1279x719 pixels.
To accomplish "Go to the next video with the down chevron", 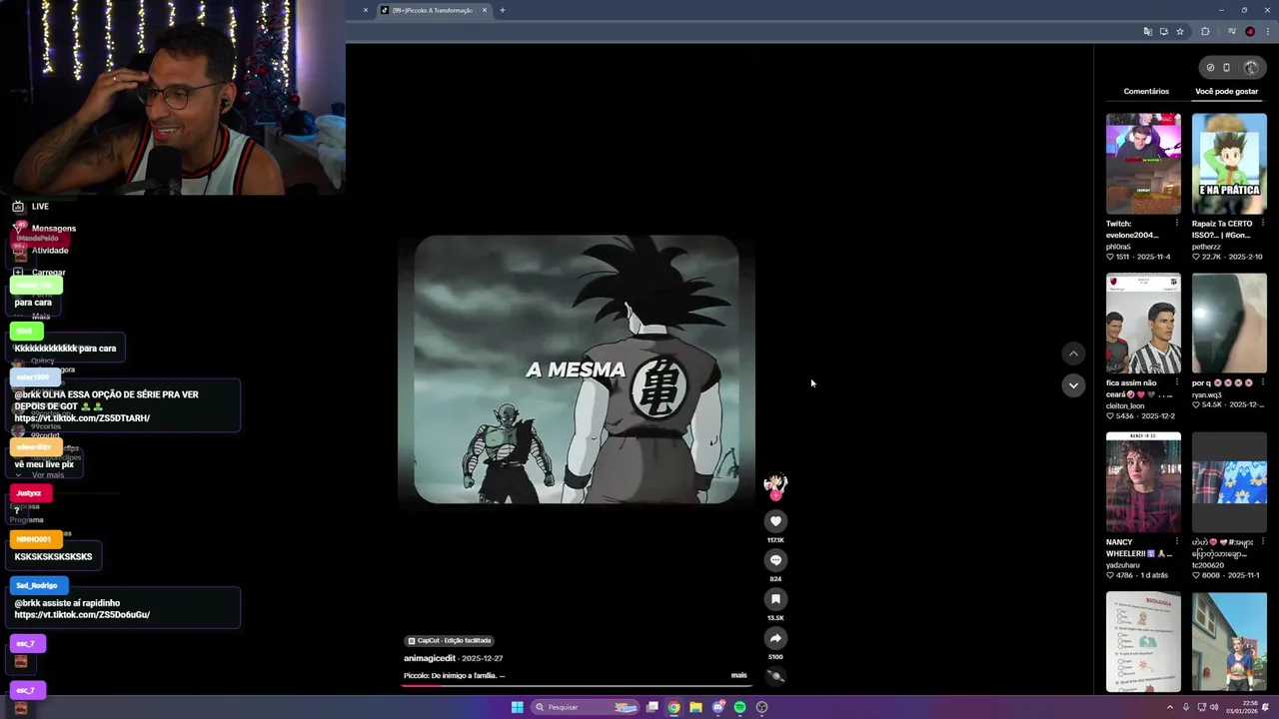I will tap(1073, 385).
